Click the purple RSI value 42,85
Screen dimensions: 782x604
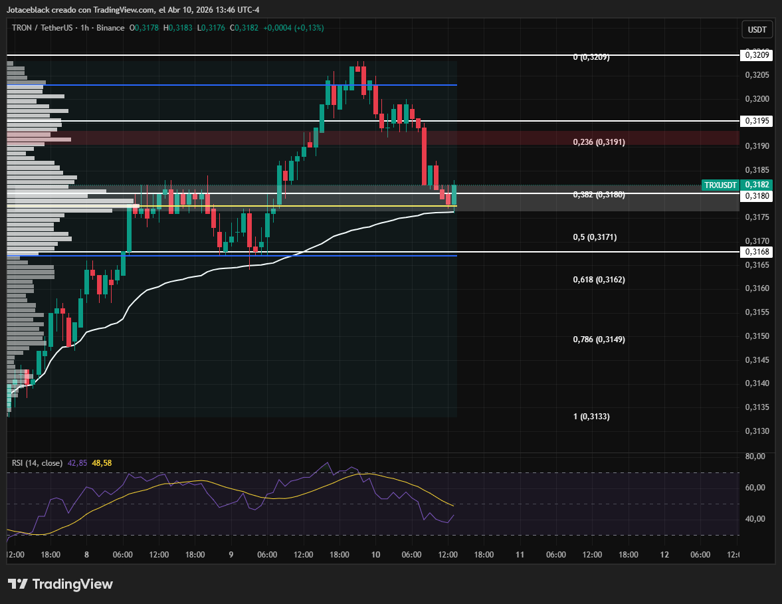pos(77,462)
